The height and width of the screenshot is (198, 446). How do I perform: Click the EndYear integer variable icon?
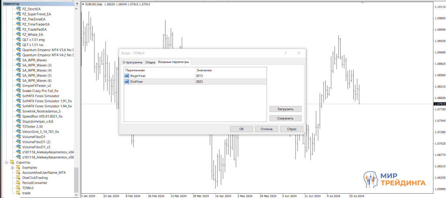pyautogui.click(x=127, y=82)
